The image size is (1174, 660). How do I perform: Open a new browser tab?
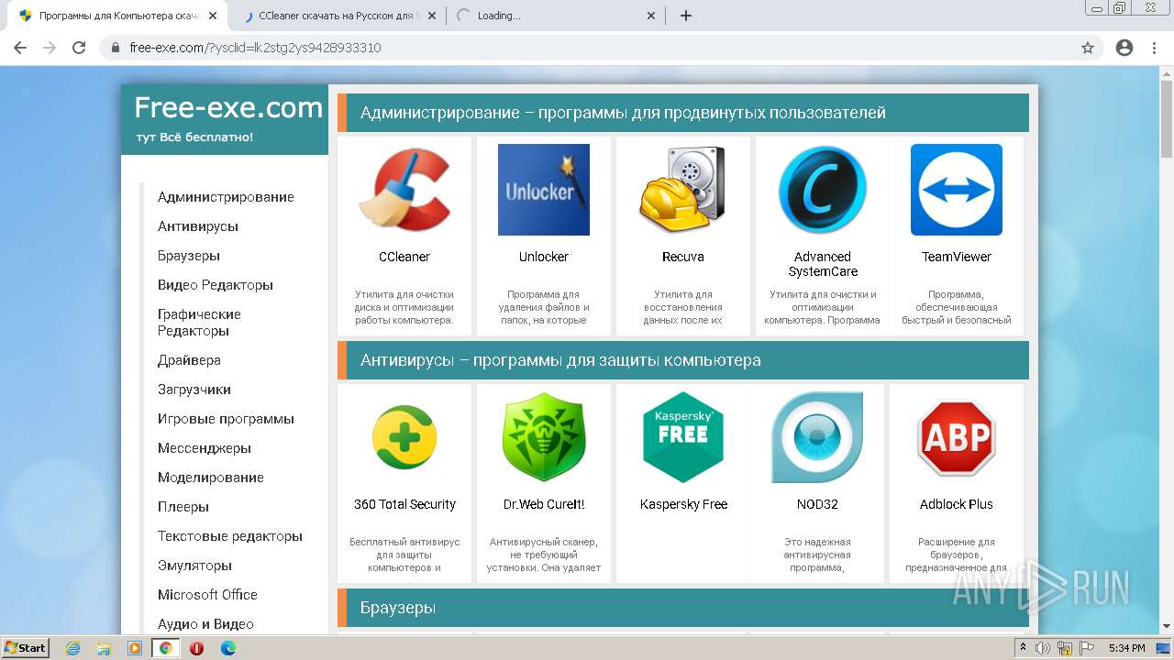(x=685, y=16)
